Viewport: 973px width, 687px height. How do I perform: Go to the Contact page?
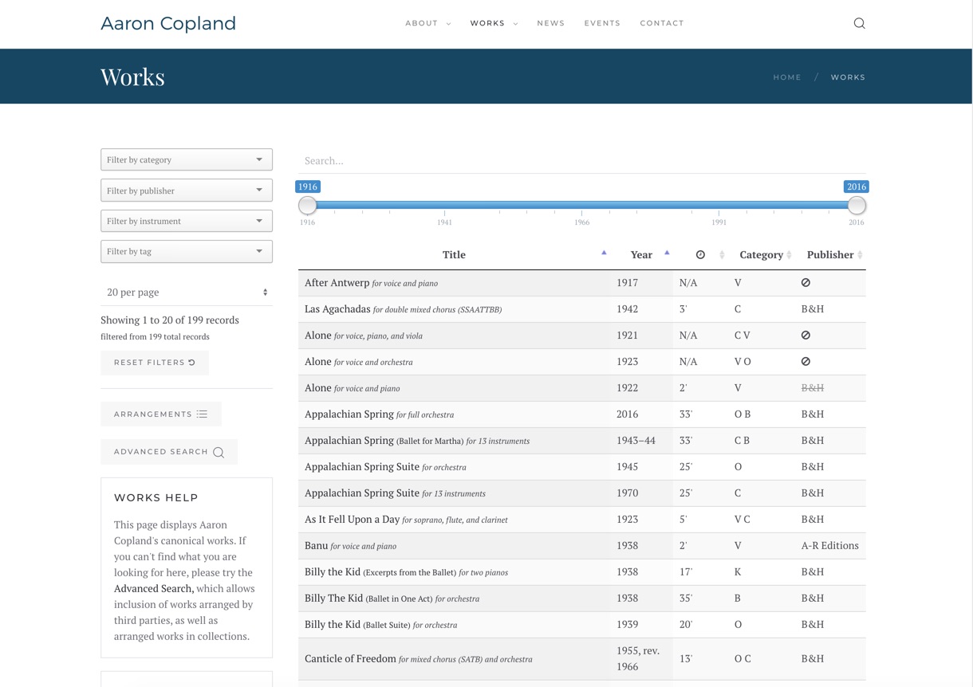click(662, 23)
